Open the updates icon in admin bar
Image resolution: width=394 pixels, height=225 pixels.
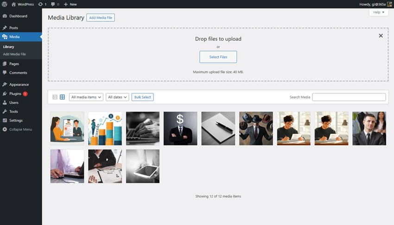coord(40,4)
